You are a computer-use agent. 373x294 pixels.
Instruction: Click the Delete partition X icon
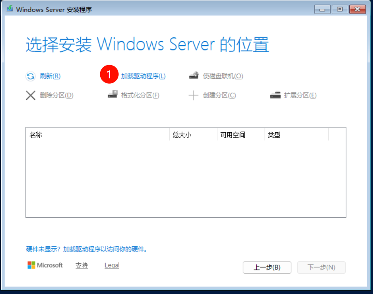click(31, 95)
